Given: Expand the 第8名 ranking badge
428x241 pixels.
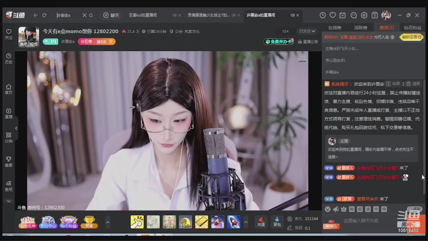Looking at the screenshot, I should point(104,42).
